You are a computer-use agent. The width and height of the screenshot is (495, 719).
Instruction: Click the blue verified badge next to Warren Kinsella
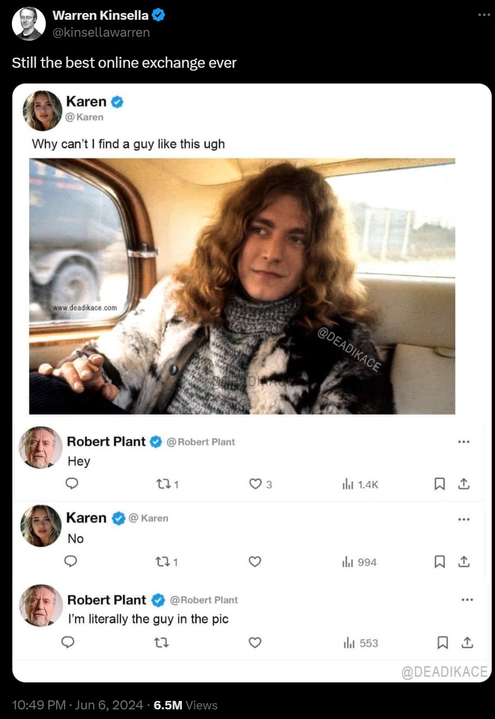(159, 16)
